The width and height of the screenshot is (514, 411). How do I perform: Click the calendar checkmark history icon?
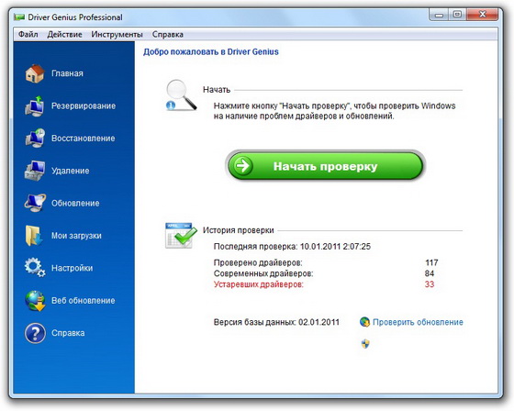coord(181,236)
